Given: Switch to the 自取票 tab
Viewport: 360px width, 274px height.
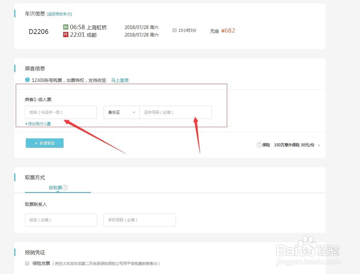Looking at the screenshot, I should tap(56, 187).
